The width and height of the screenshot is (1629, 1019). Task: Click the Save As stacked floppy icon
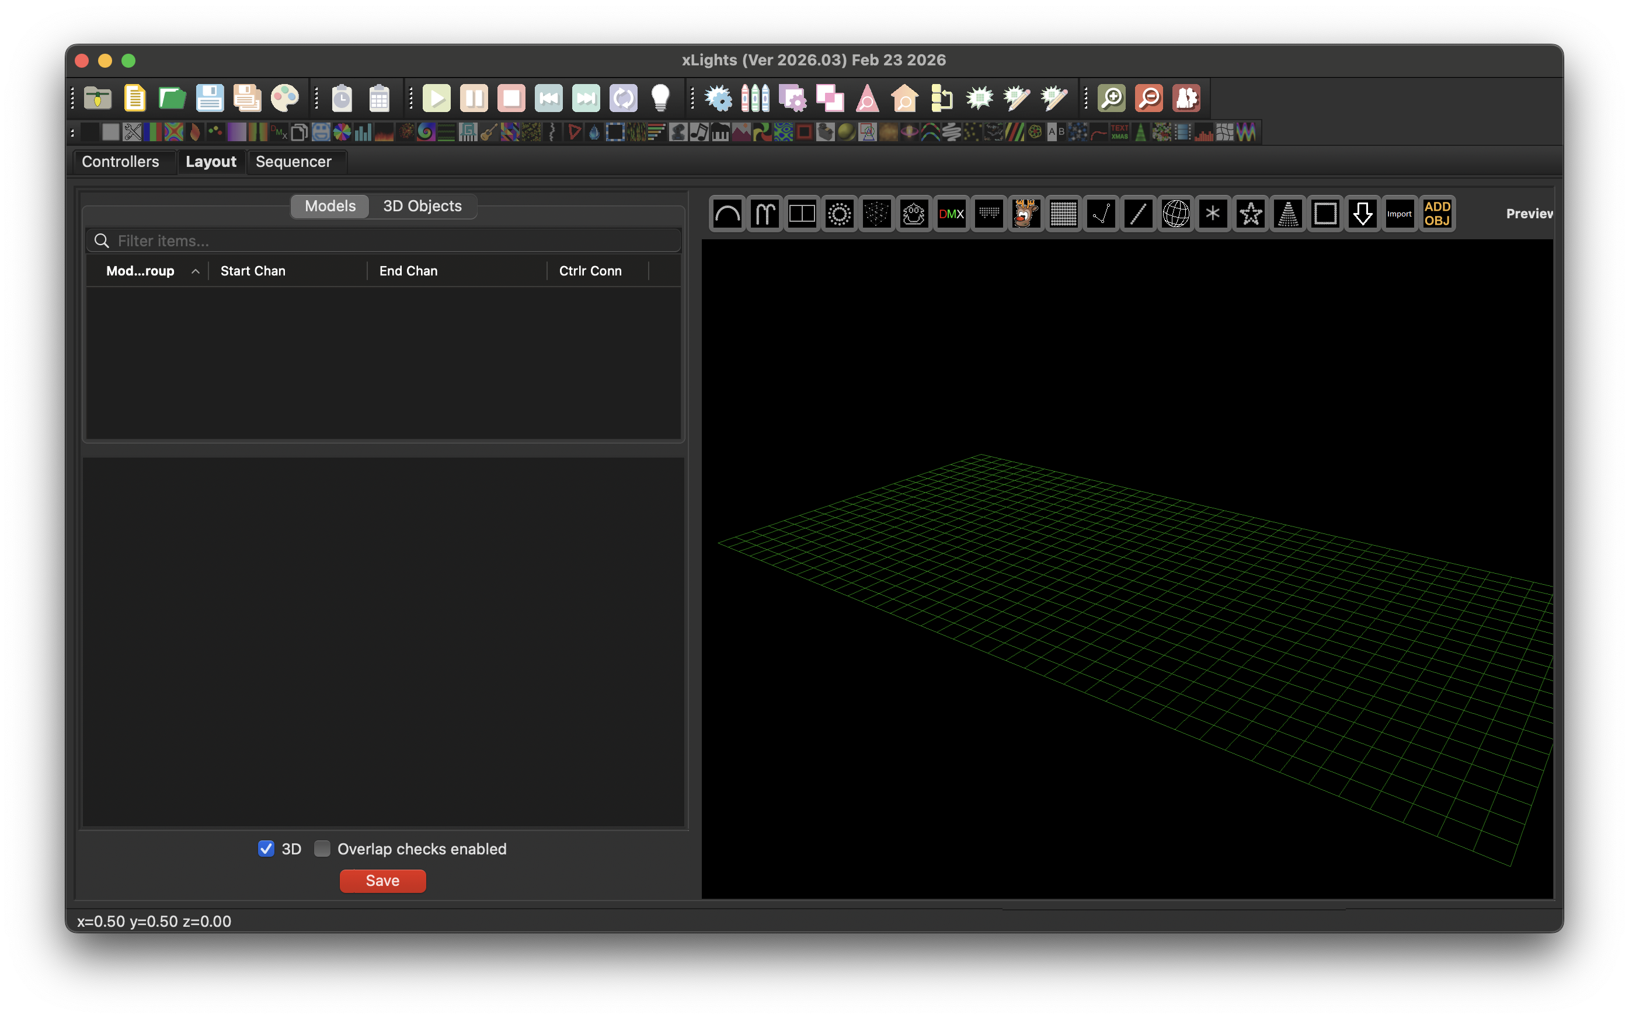tap(247, 99)
